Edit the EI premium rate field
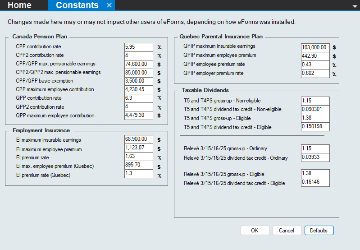This screenshot has width=360, height=250. click(139, 157)
